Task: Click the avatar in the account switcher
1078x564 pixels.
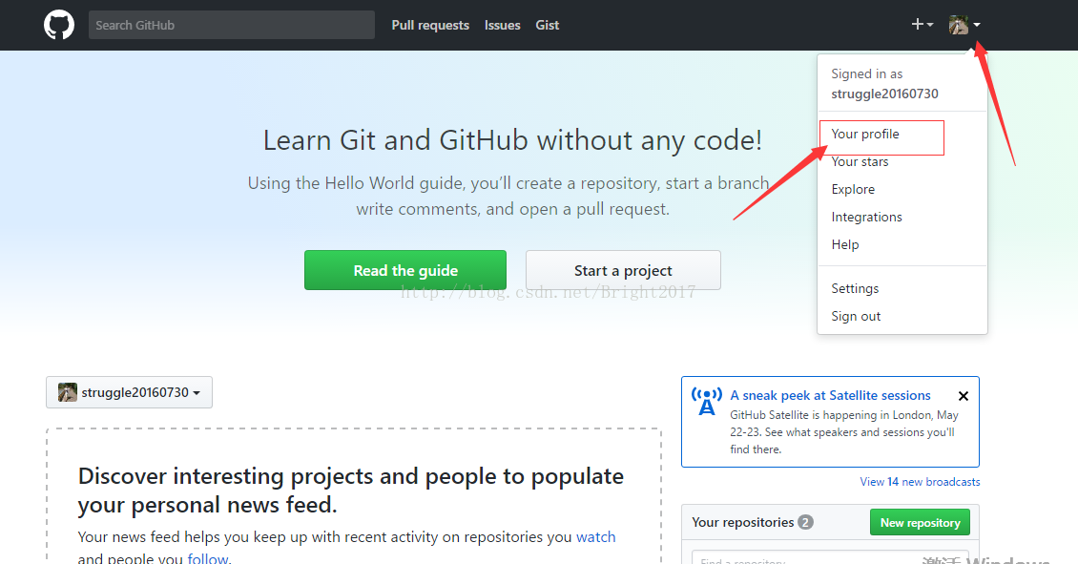Action: point(68,392)
